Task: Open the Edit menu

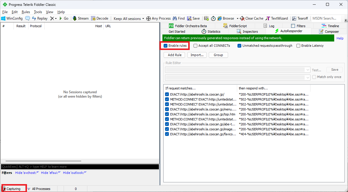Action: [15, 12]
